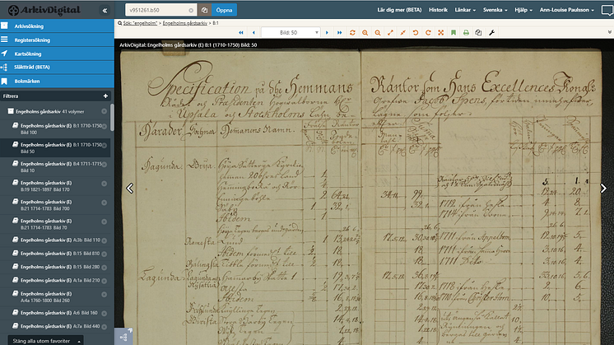Close the 41 volymer list entry
The image size is (614, 345).
pos(105,112)
